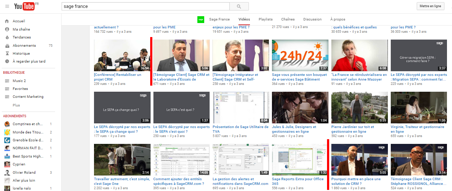Expand library with Plus link
452x191 pixels.
coord(16,105)
